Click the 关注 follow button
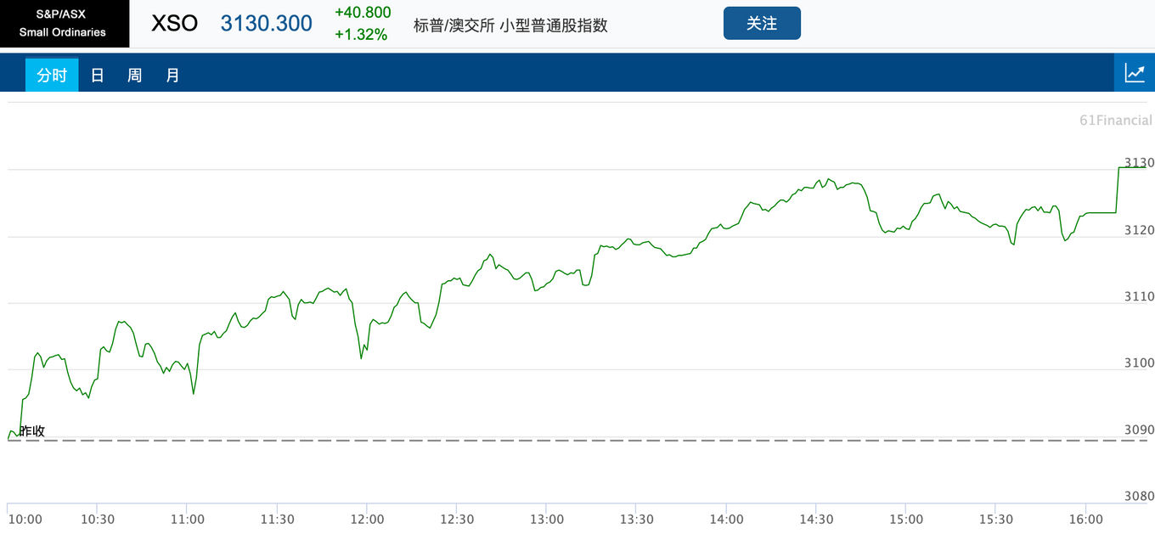 click(x=762, y=23)
